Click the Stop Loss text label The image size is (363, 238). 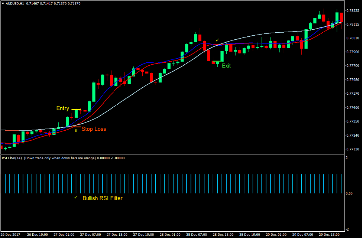click(94, 129)
